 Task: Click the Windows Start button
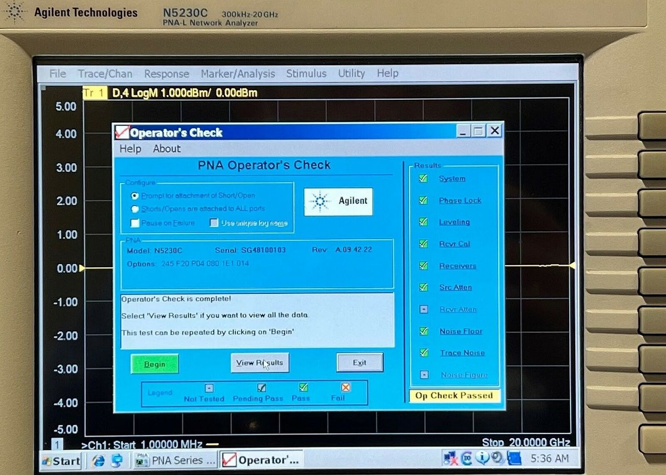coord(61,461)
